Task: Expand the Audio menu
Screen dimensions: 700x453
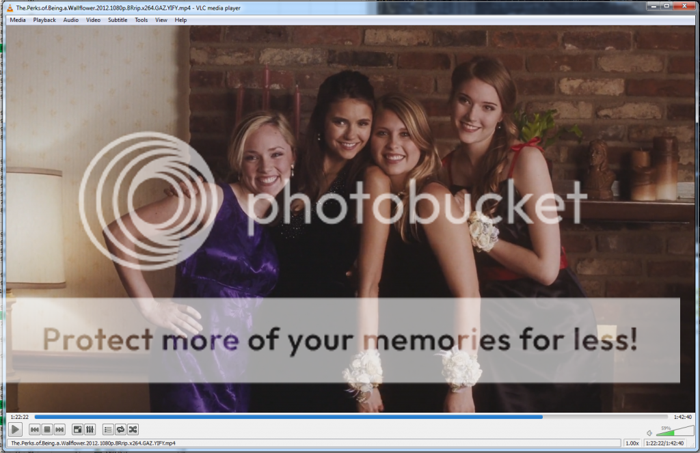Action: (71, 20)
